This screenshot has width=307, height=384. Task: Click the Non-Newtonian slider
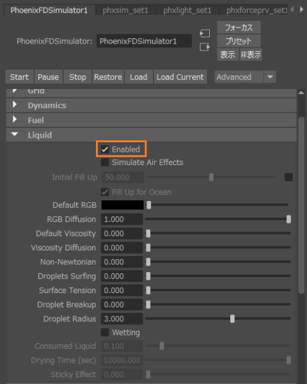pos(218,262)
